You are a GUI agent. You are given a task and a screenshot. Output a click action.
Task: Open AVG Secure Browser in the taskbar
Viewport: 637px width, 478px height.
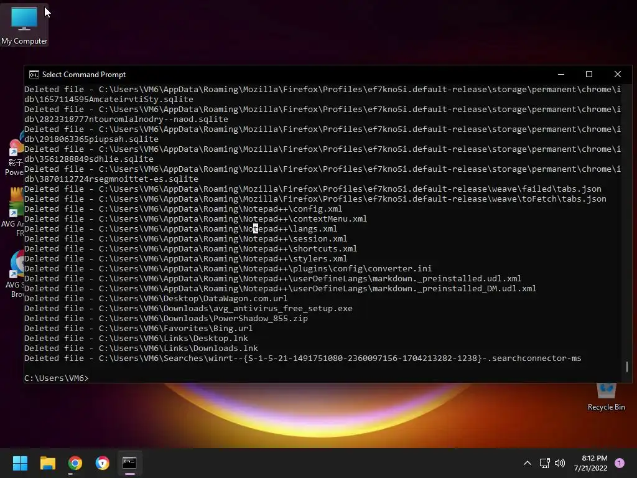pyautogui.click(x=103, y=463)
